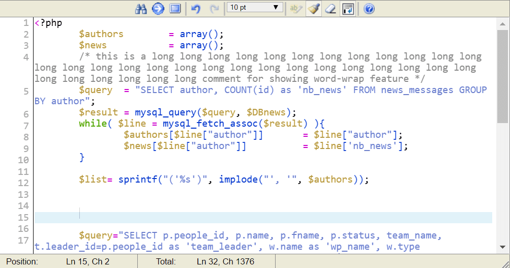Screen dimensions: 510x268
Task: Click the '$list=' variable on line 12
Action: point(96,180)
